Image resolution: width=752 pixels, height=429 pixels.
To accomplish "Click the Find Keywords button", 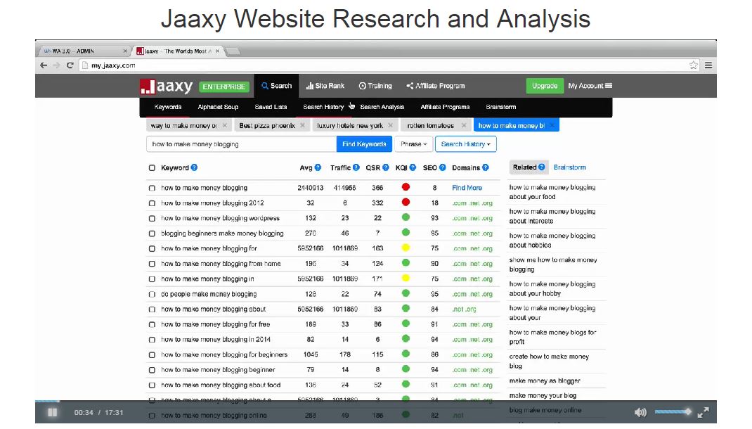I will click(364, 144).
